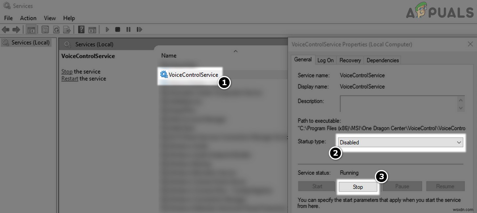The width and height of the screenshot is (477, 213).
Task: Click the Back arrow in the toolbar
Action: point(6,30)
